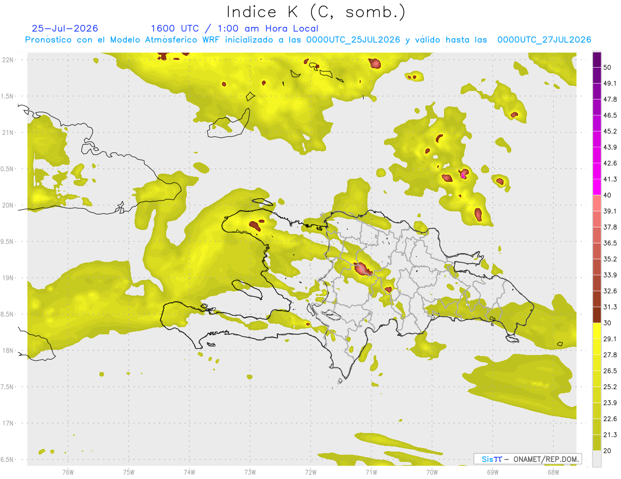Click the 'ONAMET/REP.DOM.' credit label
The image size is (621, 479).
545,459
